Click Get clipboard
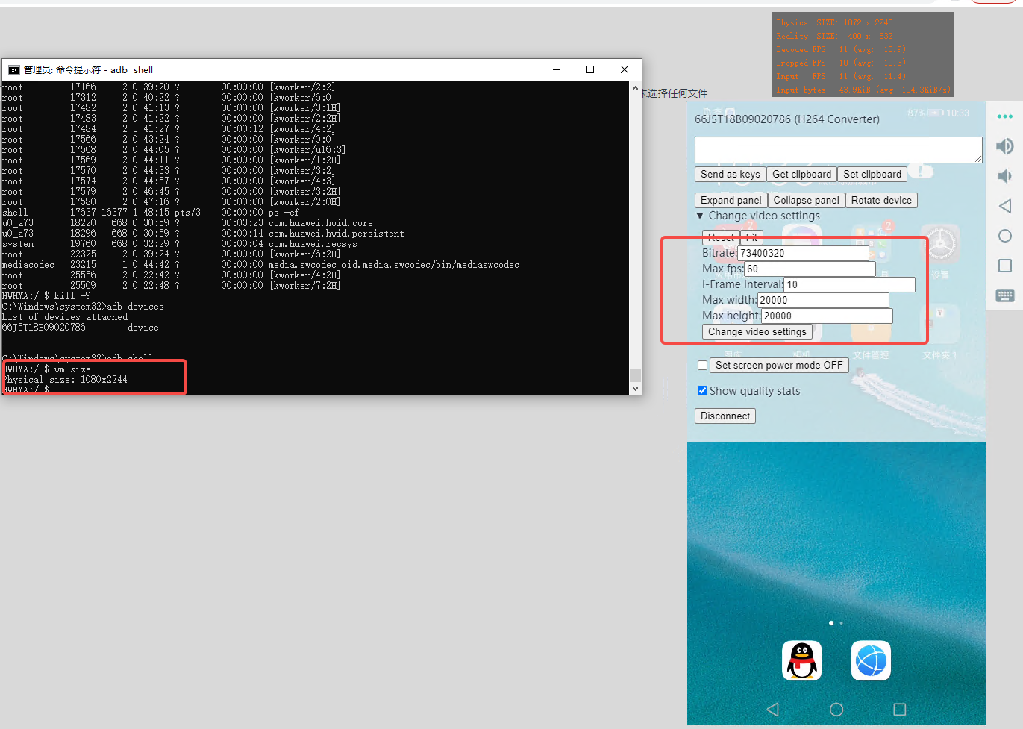 coord(801,174)
